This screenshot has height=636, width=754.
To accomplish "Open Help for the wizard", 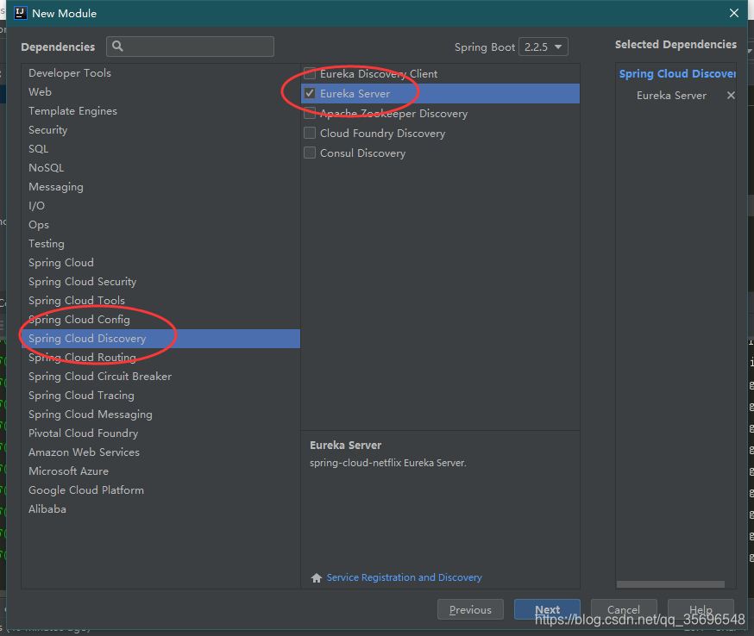I will click(x=701, y=609).
